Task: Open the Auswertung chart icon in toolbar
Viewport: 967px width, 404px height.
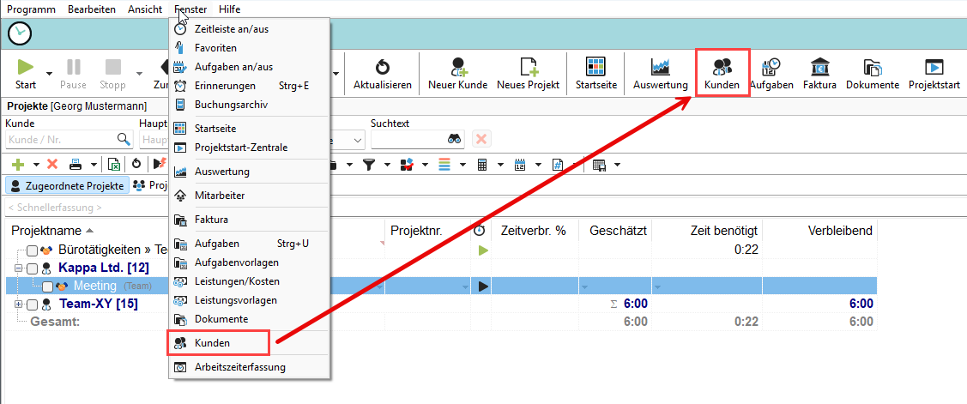Action: (x=660, y=73)
